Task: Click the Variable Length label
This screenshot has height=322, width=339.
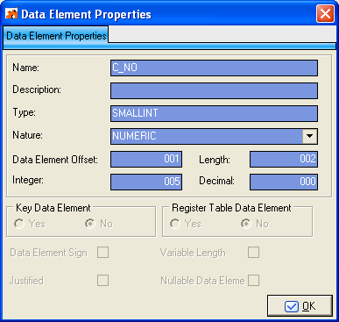Action: pyautogui.click(x=193, y=253)
